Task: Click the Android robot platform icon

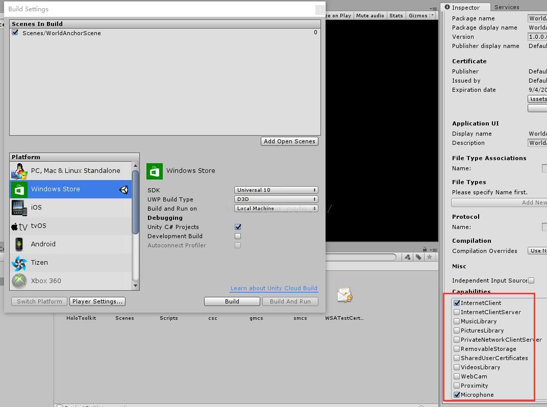Action: tap(19, 244)
